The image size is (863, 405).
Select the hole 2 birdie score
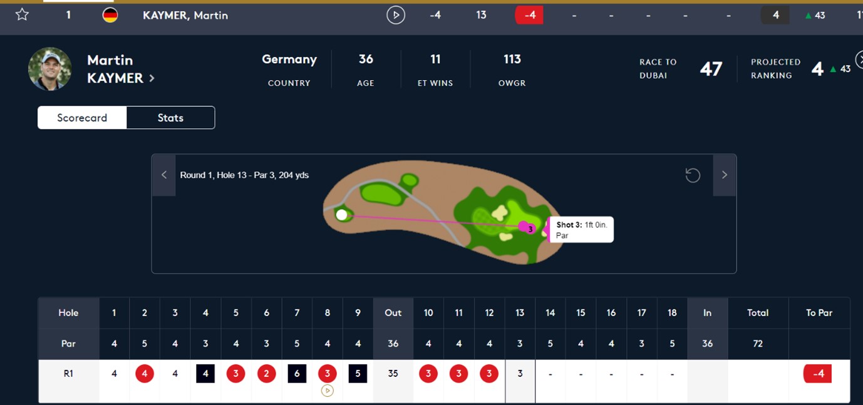[x=145, y=374]
